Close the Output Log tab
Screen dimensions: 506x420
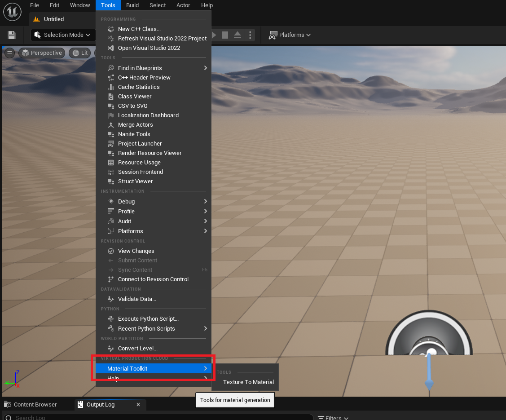tap(138, 404)
